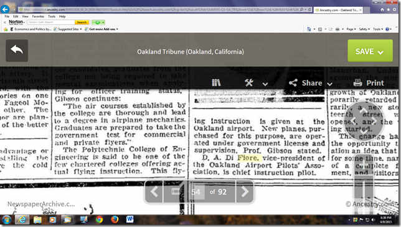Image resolution: width=401 pixels, height=227 pixels.
Task: Open Google Chrome from the taskbar
Action: click(x=99, y=220)
